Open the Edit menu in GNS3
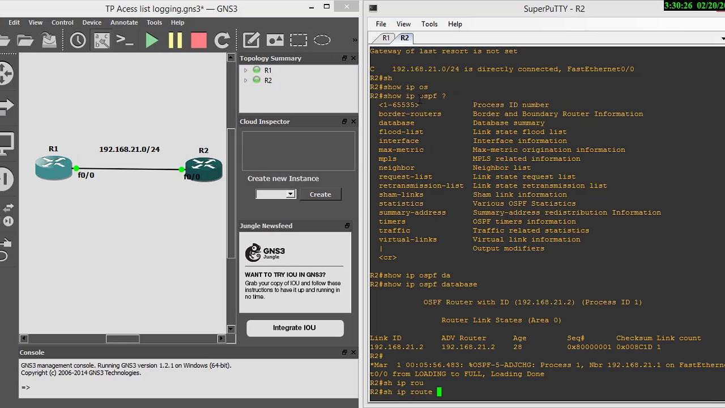The image size is (725, 408). tap(14, 23)
